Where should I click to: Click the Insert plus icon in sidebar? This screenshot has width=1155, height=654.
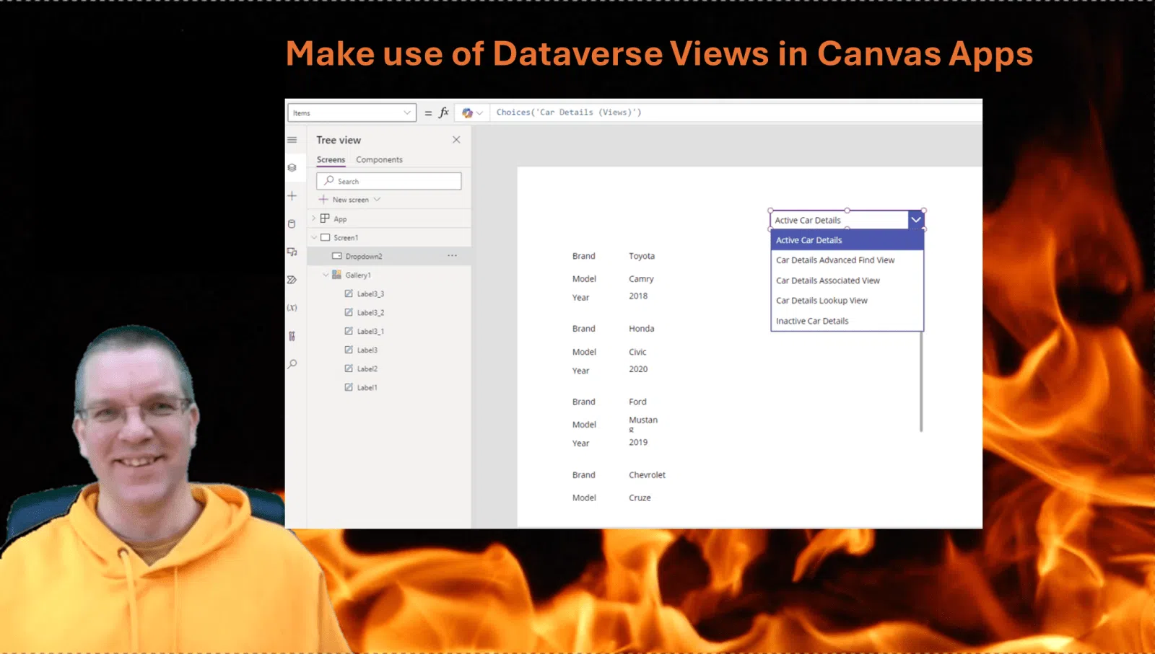coord(292,195)
